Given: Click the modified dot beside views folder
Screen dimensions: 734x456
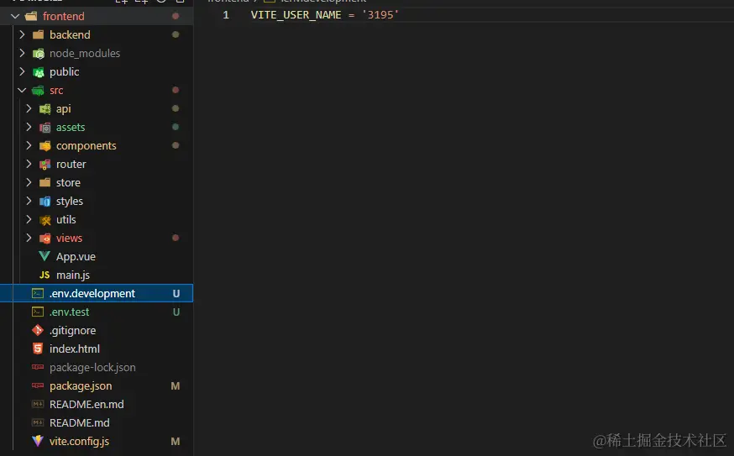Looking at the screenshot, I should (176, 238).
